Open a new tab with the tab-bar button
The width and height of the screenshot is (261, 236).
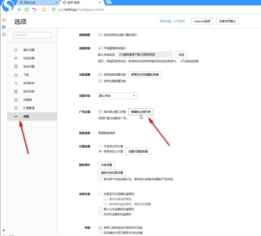pyautogui.click(x=109, y=2)
